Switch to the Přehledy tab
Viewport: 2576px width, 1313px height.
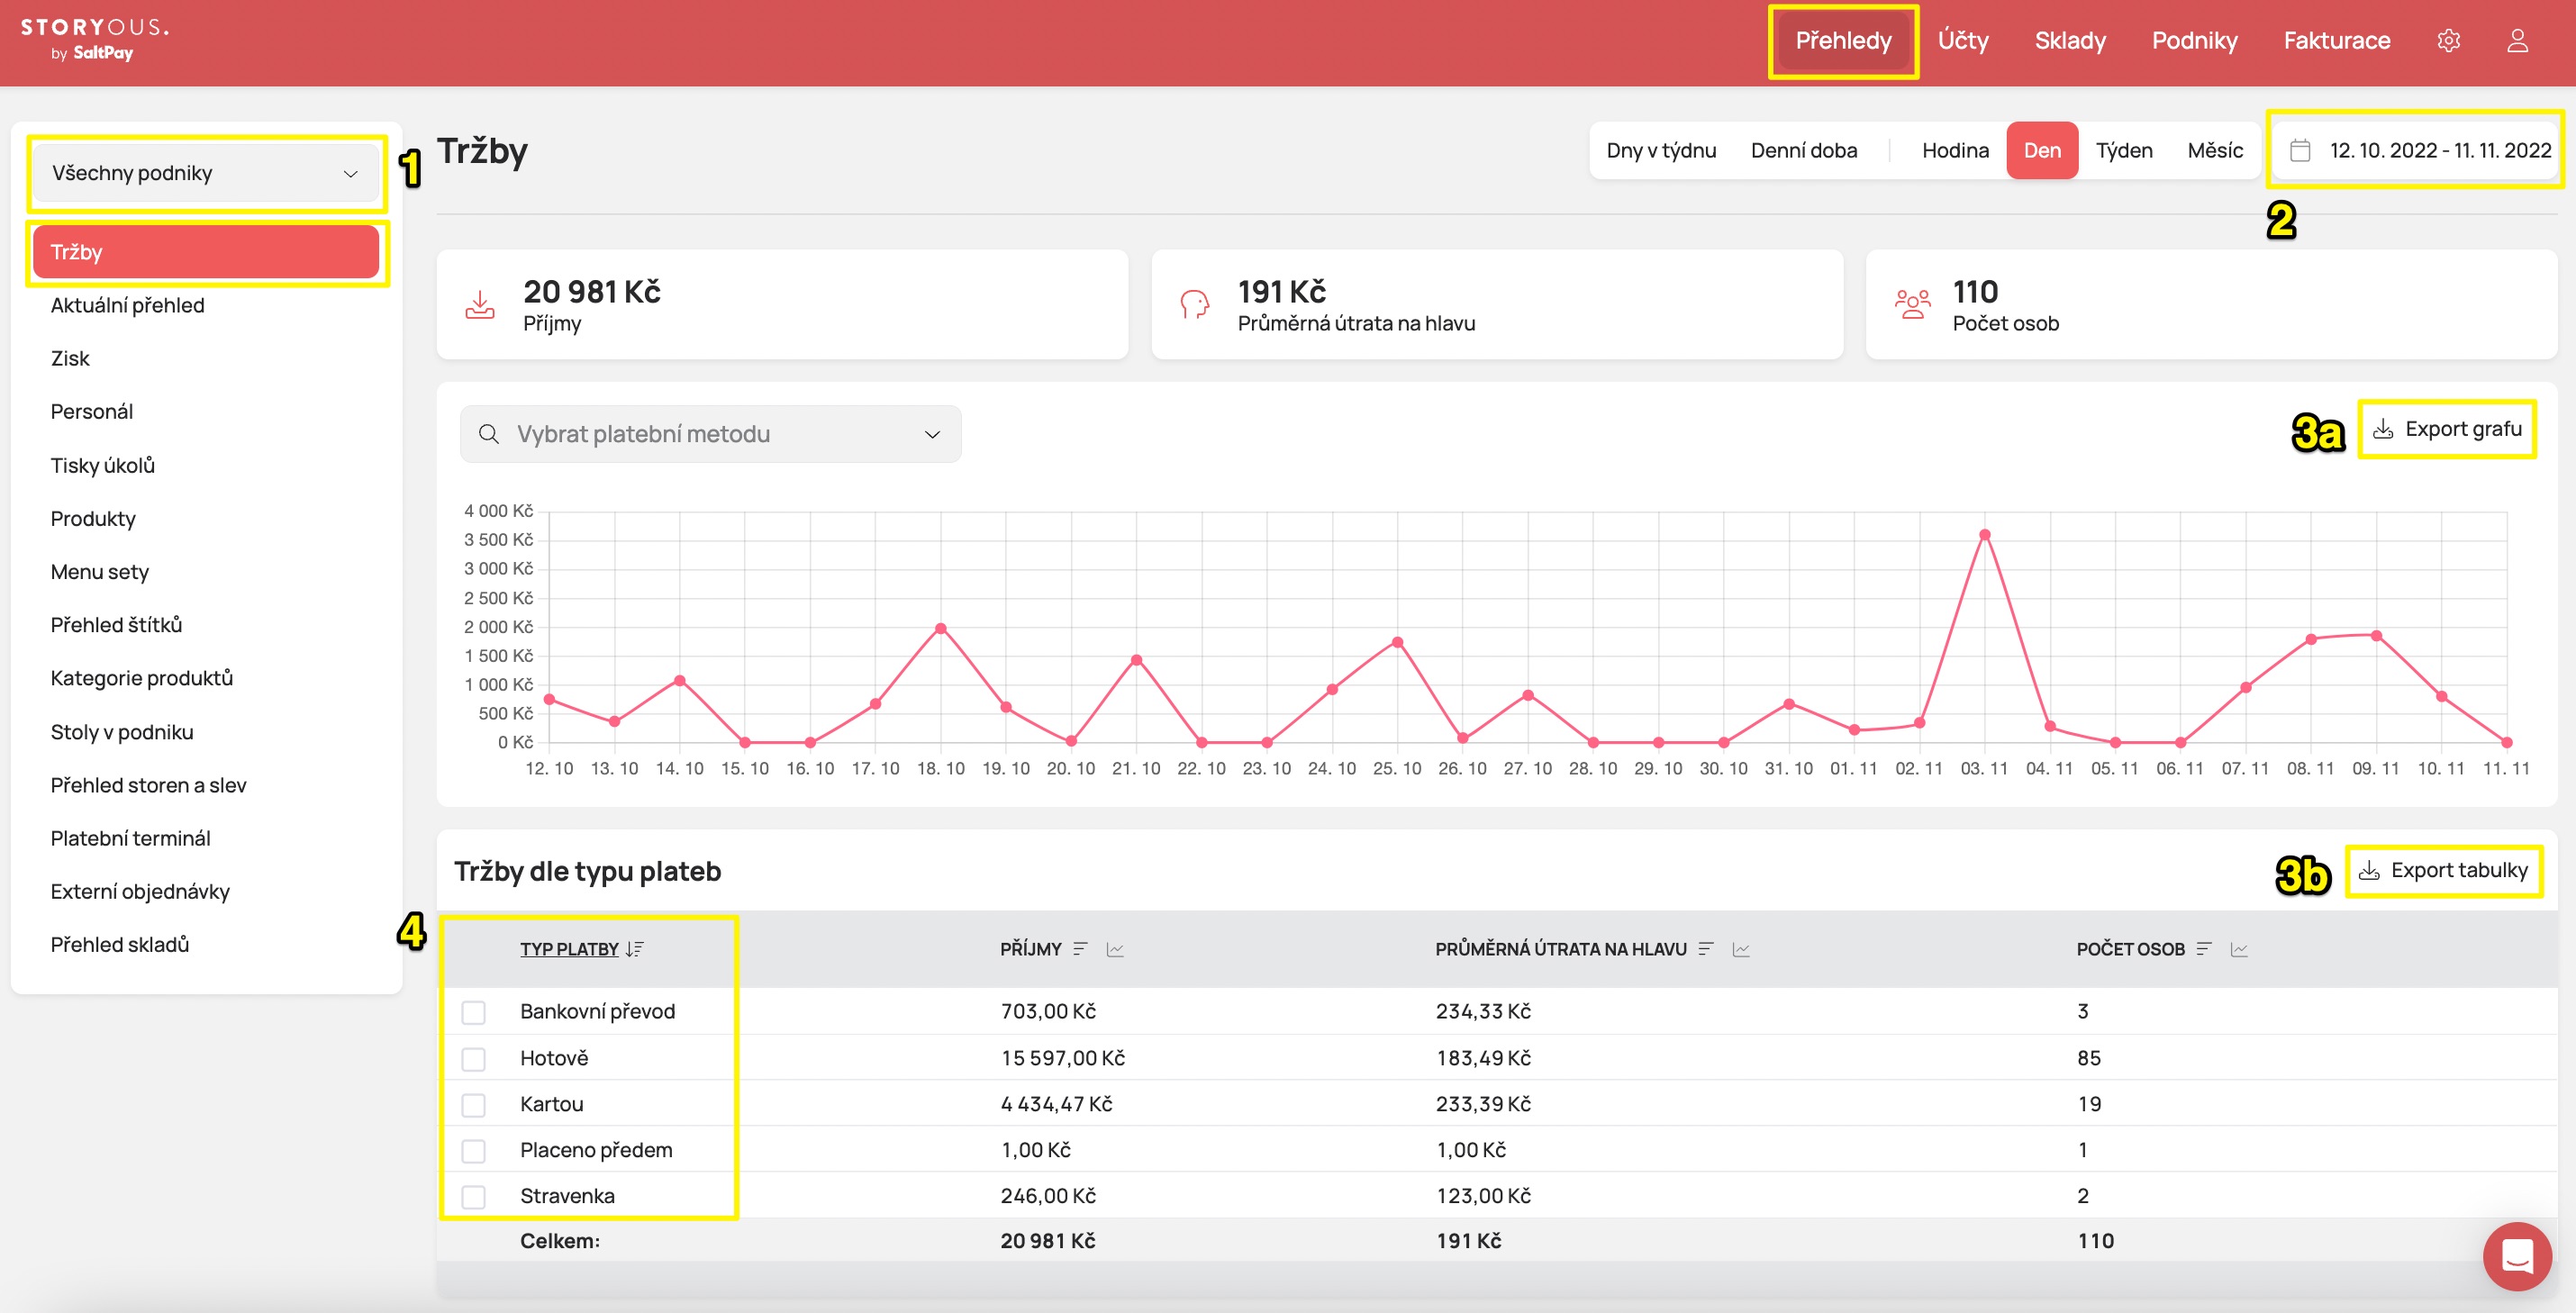pyautogui.click(x=1843, y=41)
